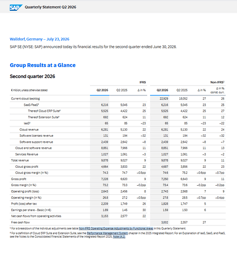Click the 'Cloud gross margin (in %)' row label
Image resolution: width=237 pixels, height=255 pixels.
(32, 173)
